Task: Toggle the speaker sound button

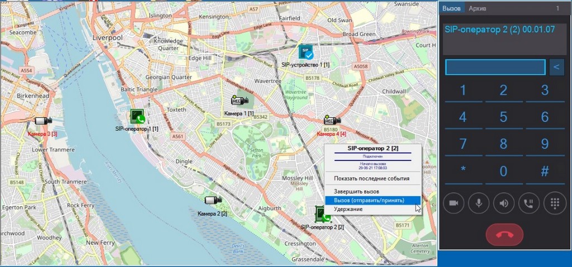Action: click(x=504, y=203)
